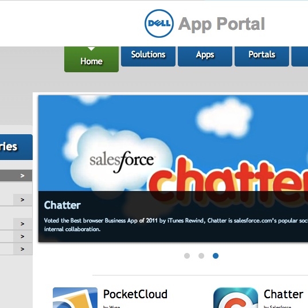
Task: Select the active third carousel dot
Action: 216,256
